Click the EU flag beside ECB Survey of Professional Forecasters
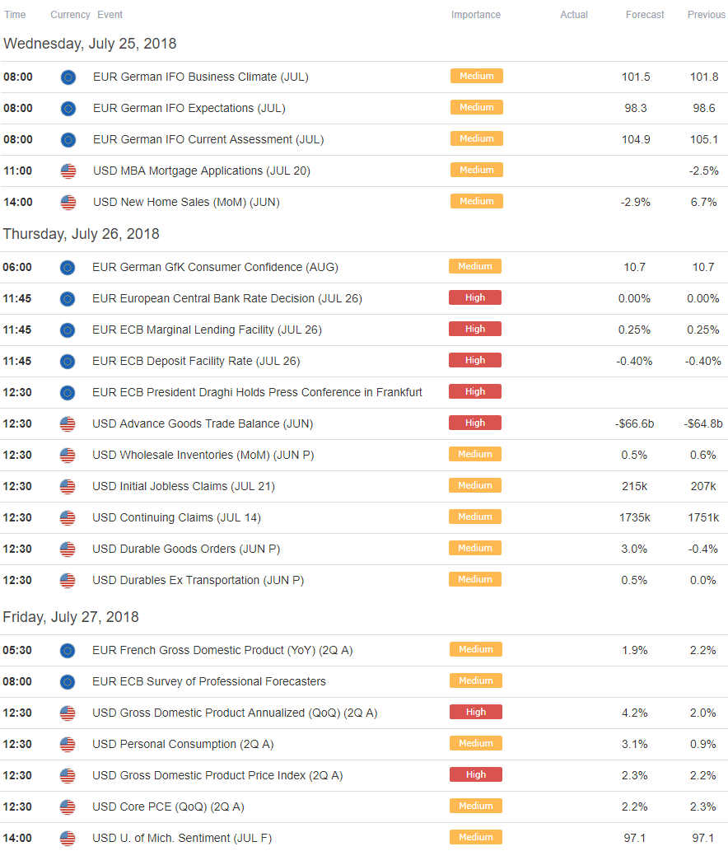The image size is (728, 851). (68, 681)
